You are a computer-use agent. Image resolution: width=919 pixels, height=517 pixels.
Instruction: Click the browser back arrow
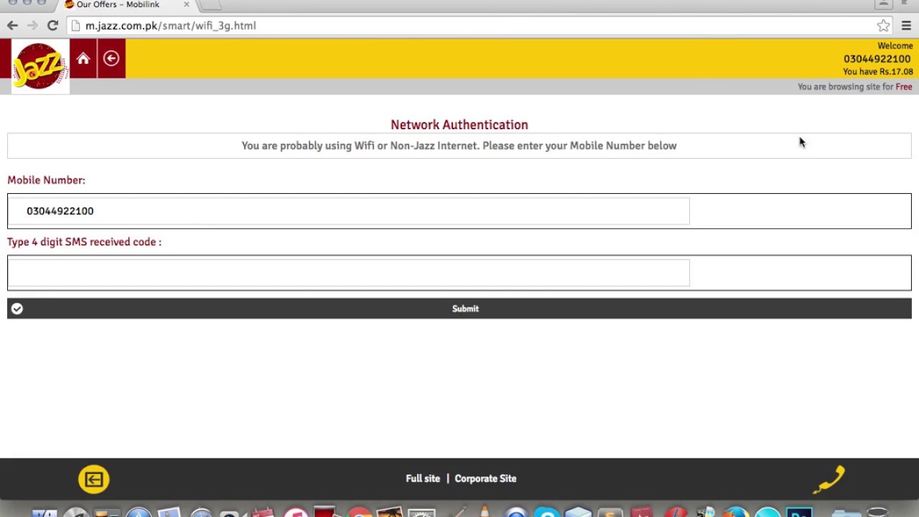(12, 26)
